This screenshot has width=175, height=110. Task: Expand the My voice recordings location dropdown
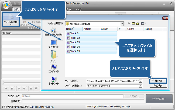(122, 24)
